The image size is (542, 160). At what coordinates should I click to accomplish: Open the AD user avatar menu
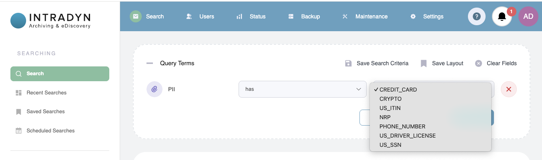(528, 16)
